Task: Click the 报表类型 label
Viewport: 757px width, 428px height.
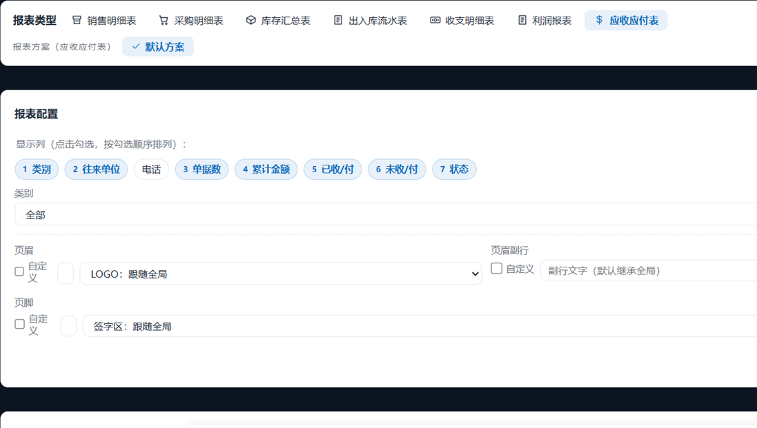Action: [x=35, y=20]
